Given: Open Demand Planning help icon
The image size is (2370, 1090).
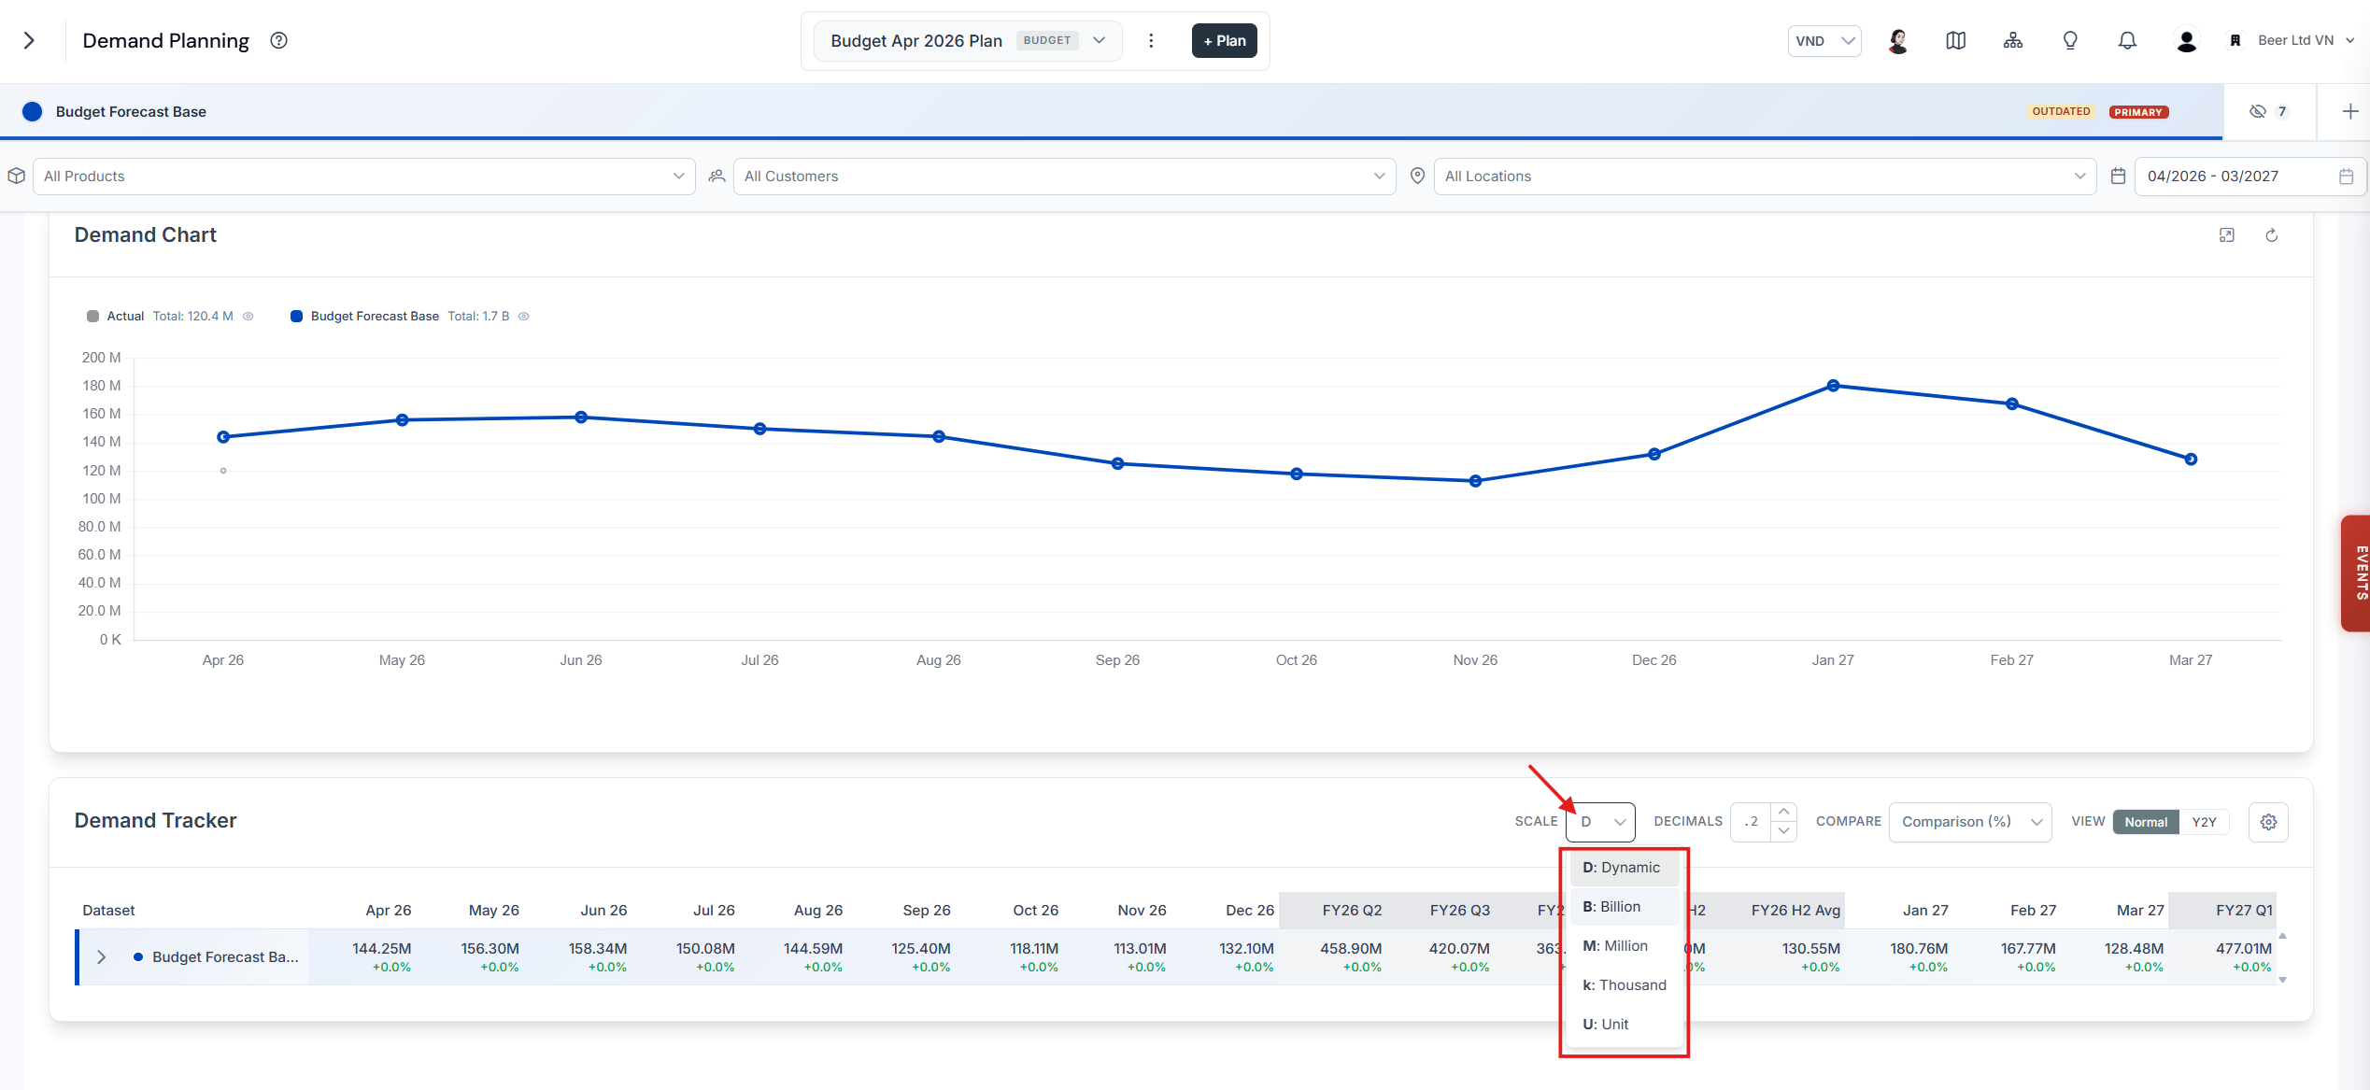Looking at the screenshot, I should click(x=278, y=40).
